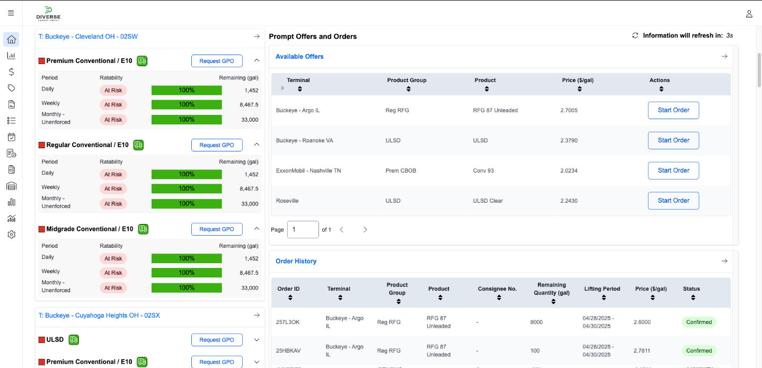
Task: Request GPO for Midgrade Conventional / E10
Action: (x=217, y=229)
